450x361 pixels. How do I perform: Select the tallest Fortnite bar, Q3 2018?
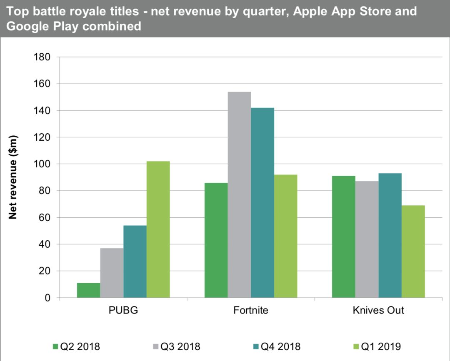pyautogui.click(x=239, y=195)
